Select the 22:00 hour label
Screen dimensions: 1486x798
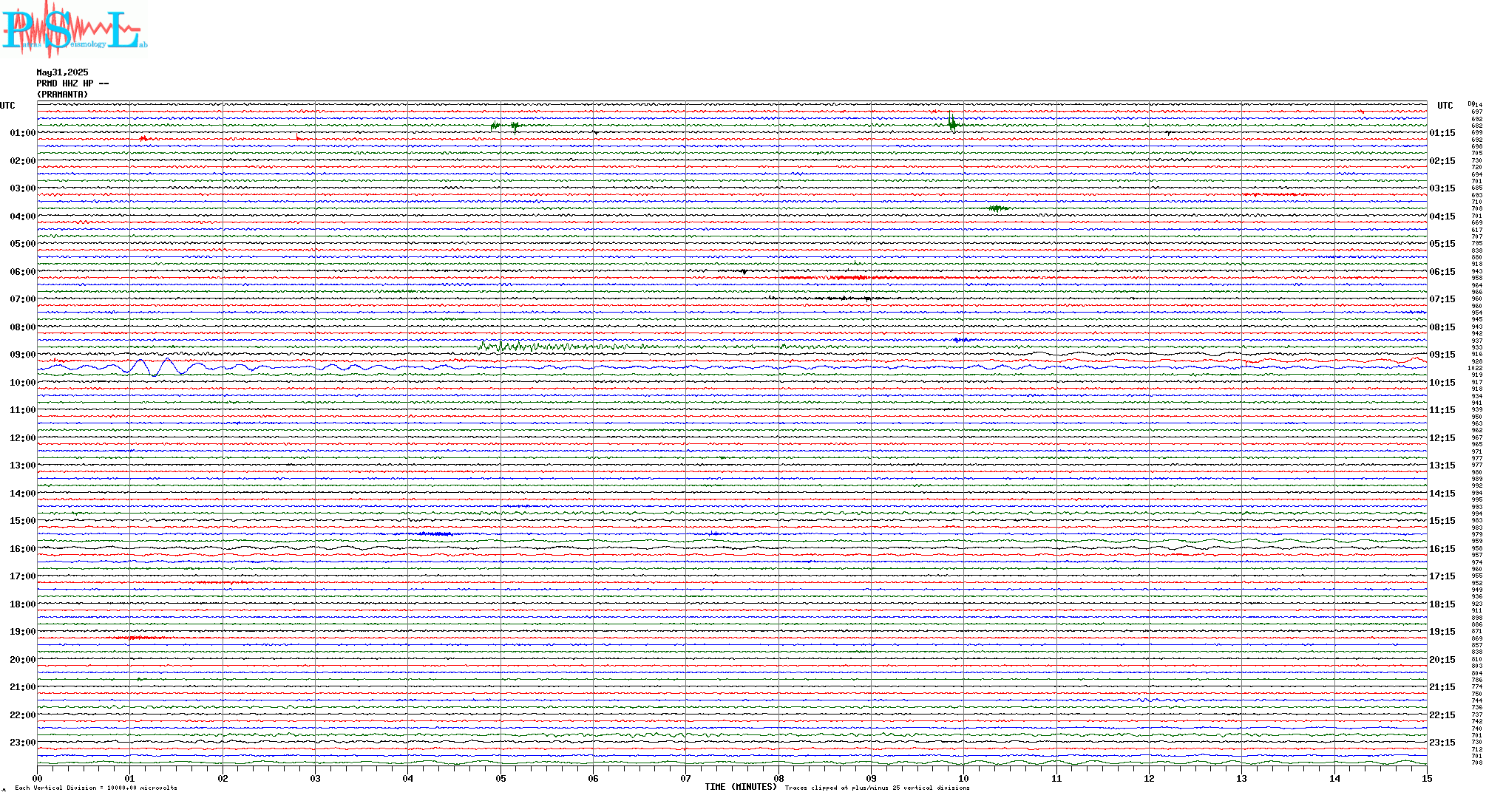(x=22, y=715)
